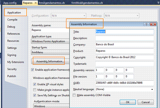Toggle Enable XP visual styles
The height and width of the screenshot is (108, 160).
pos(35,84)
